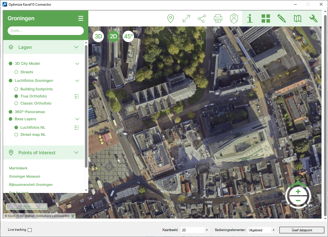
Task: Select the Classic Orthofoto layer
Action: [x=16, y=103]
